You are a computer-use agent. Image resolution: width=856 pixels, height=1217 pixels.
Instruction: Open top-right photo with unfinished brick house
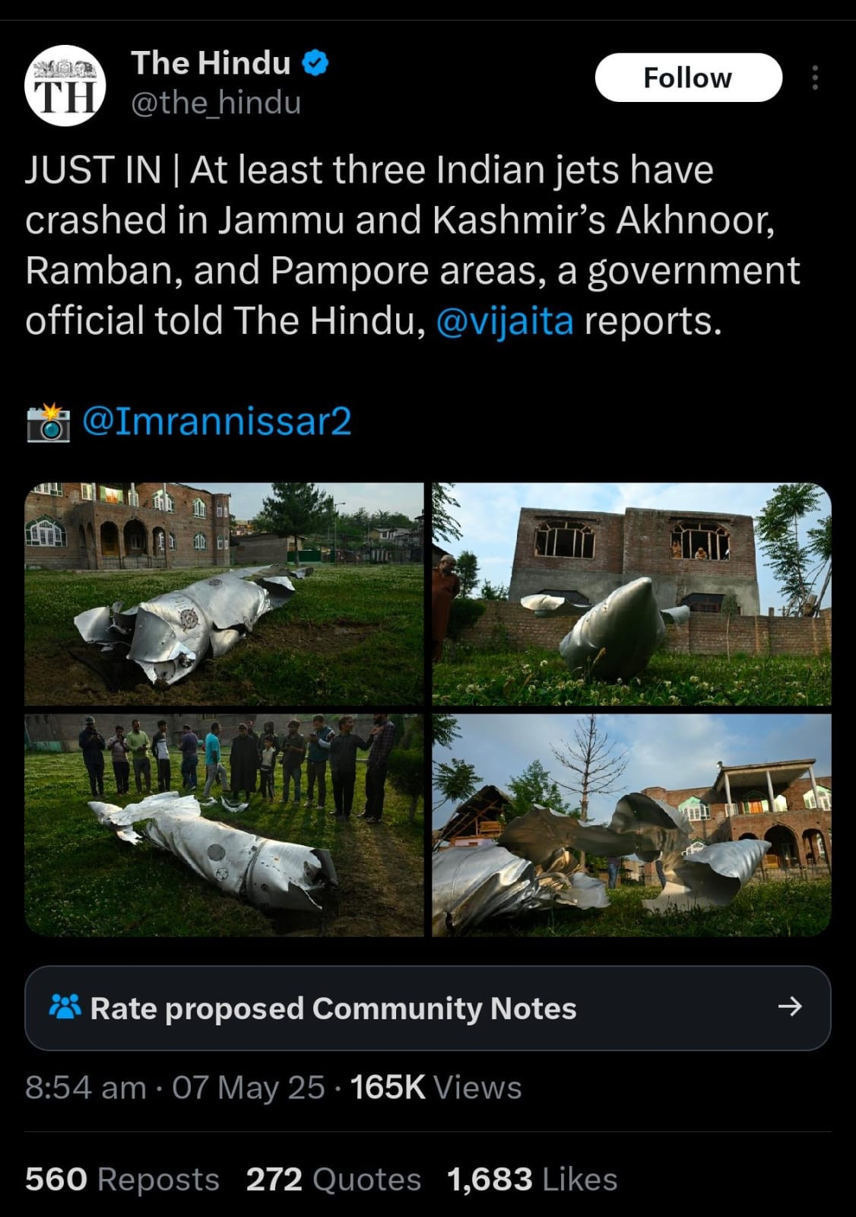click(x=632, y=594)
